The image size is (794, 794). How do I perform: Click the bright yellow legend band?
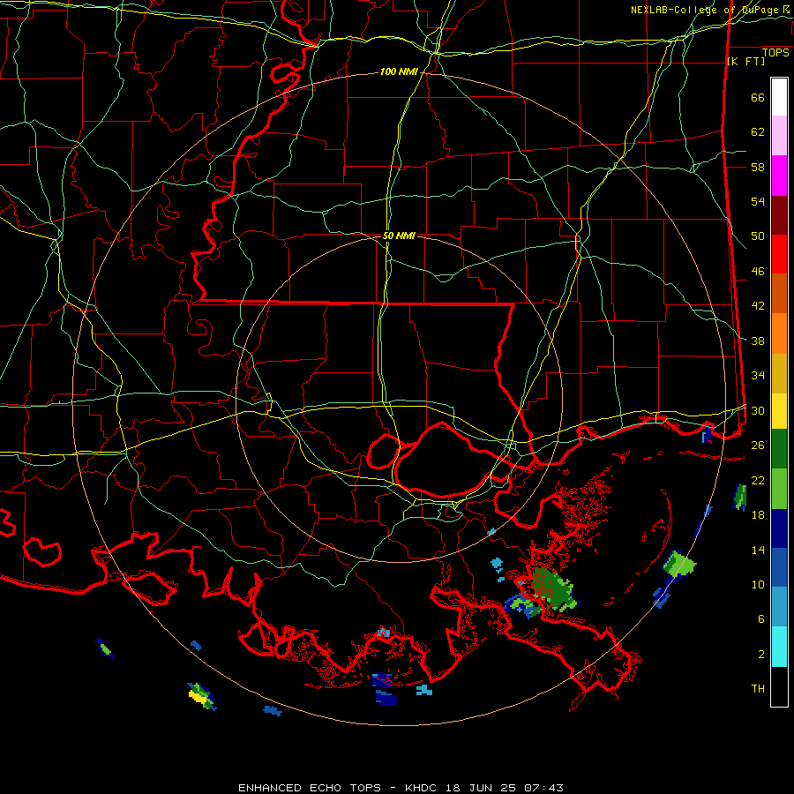point(779,410)
